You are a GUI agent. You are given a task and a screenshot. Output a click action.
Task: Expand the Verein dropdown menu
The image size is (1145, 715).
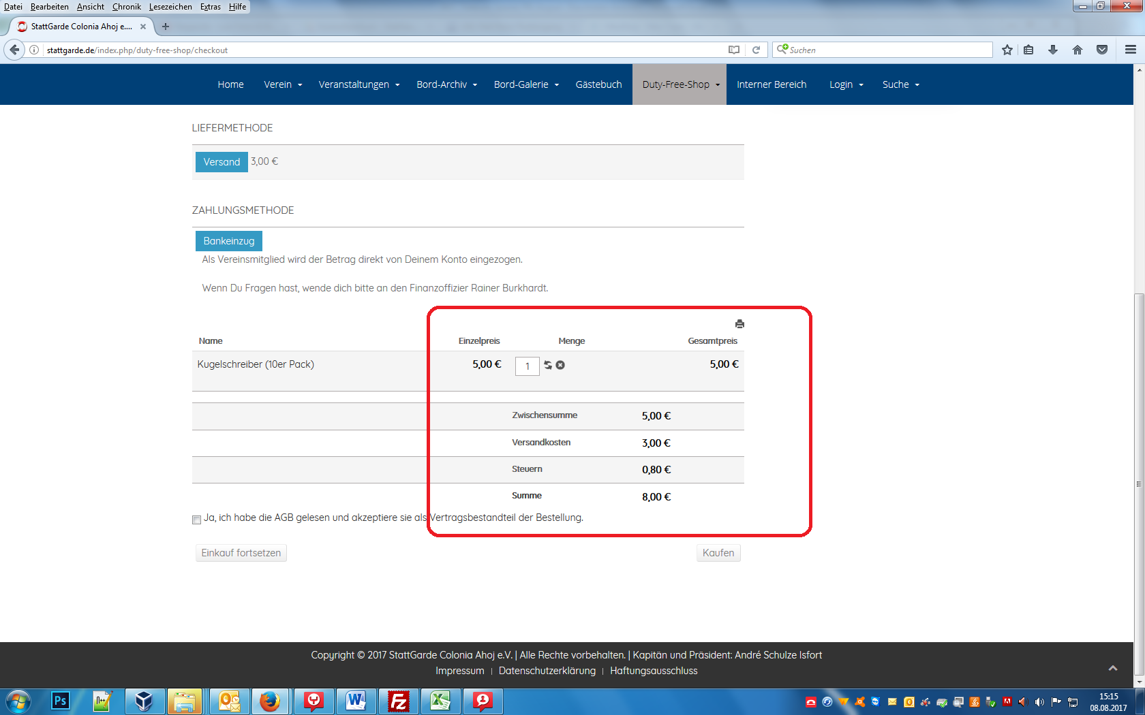pyautogui.click(x=283, y=84)
